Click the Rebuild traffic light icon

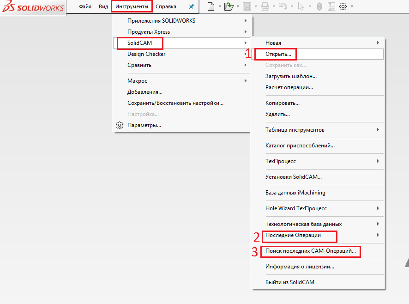(x=319, y=6)
